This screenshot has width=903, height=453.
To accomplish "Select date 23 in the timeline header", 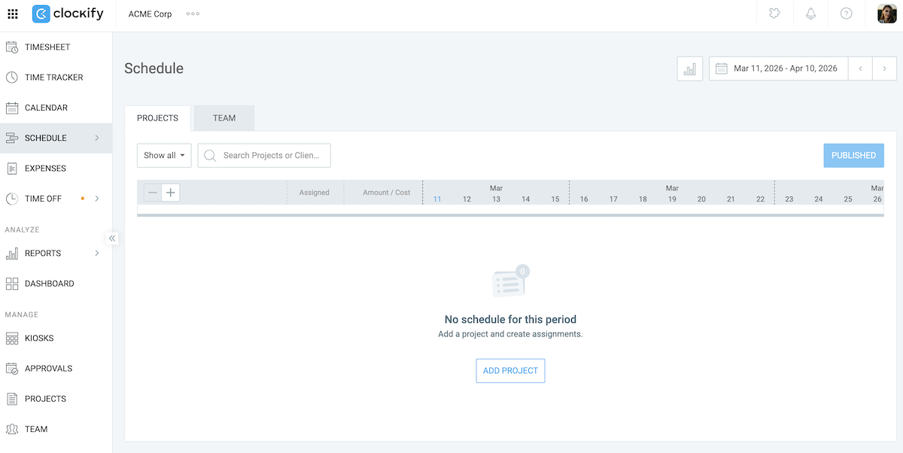I will (x=789, y=199).
